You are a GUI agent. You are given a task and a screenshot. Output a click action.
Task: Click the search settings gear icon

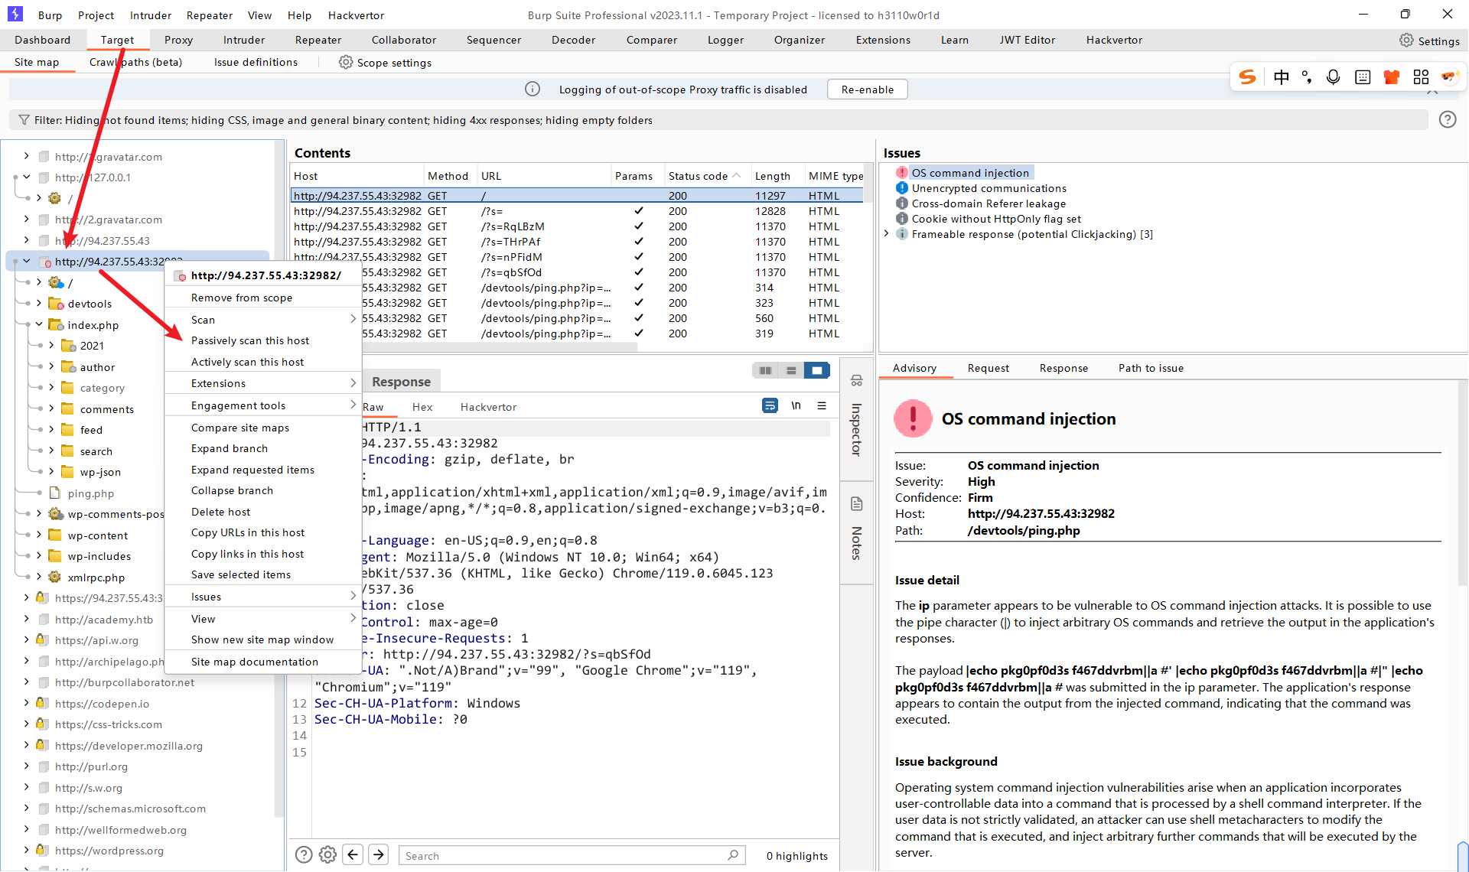[327, 854]
